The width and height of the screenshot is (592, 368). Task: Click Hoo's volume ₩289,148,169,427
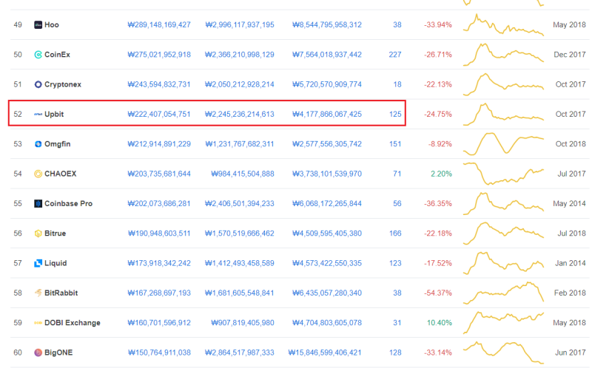coord(159,25)
